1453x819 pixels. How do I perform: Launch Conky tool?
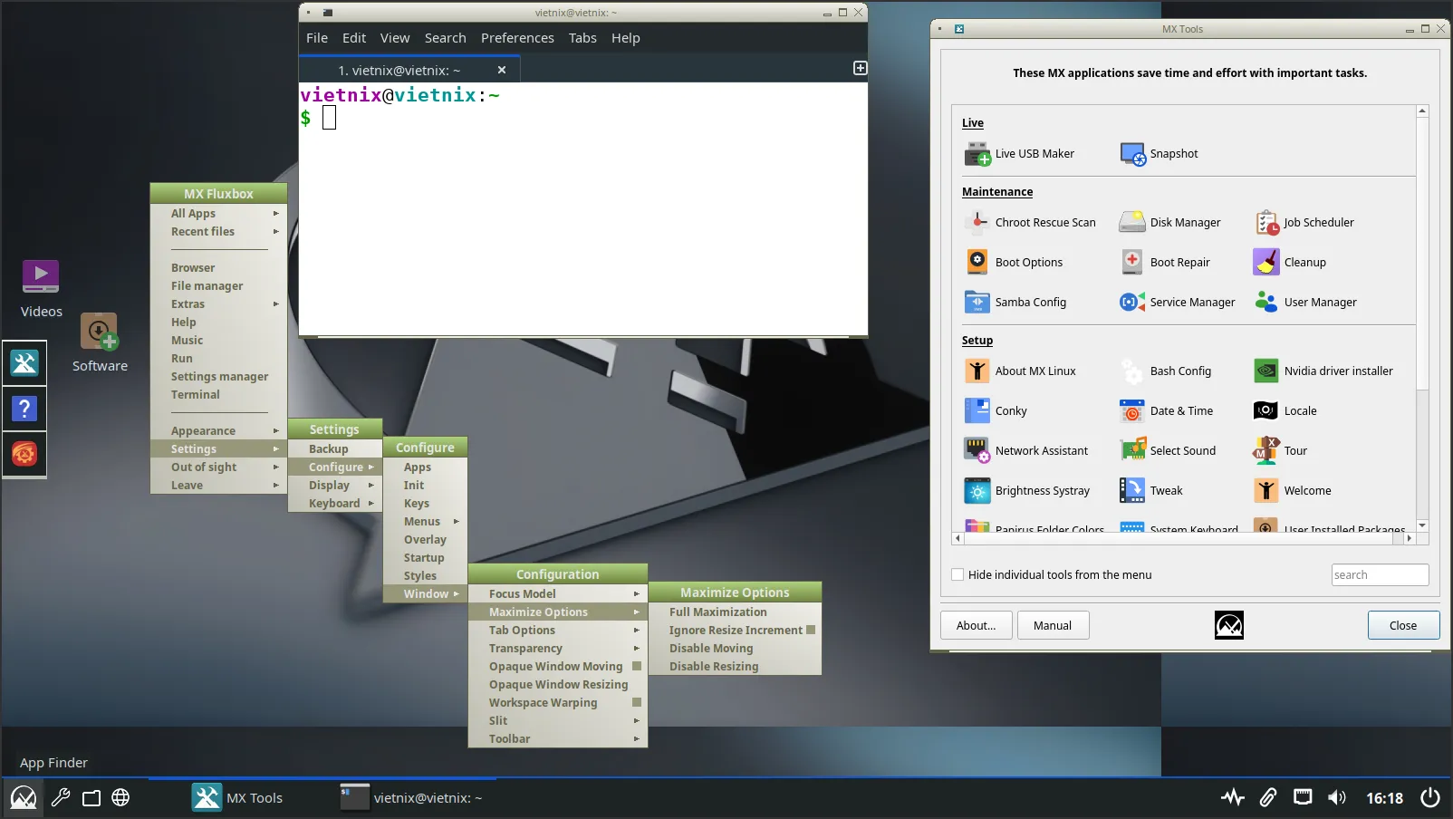coord(996,411)
